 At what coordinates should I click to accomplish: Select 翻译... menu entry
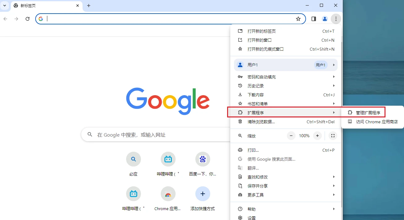[x=286, y=168]
